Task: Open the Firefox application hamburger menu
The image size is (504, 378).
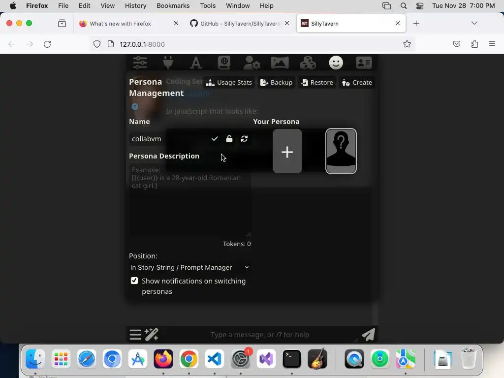Action: tap(492, 44)
